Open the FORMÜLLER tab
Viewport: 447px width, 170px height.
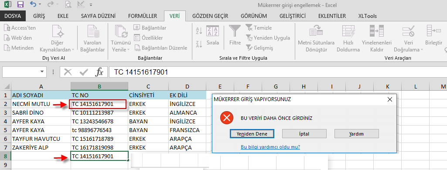coord(143,16)
